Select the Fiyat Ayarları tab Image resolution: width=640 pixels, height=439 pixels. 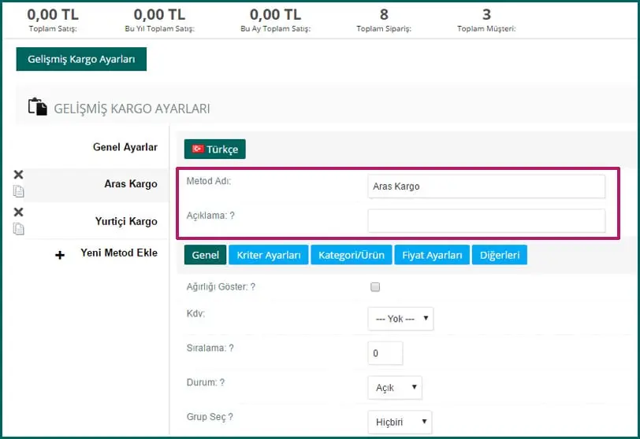[432, 255]
